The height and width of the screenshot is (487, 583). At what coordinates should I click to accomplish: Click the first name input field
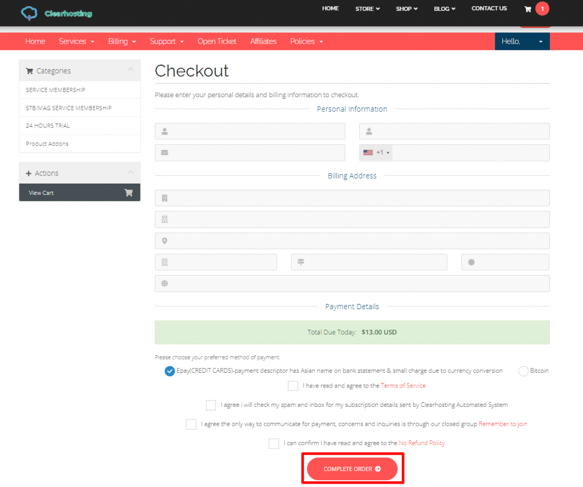pos(250,131)
